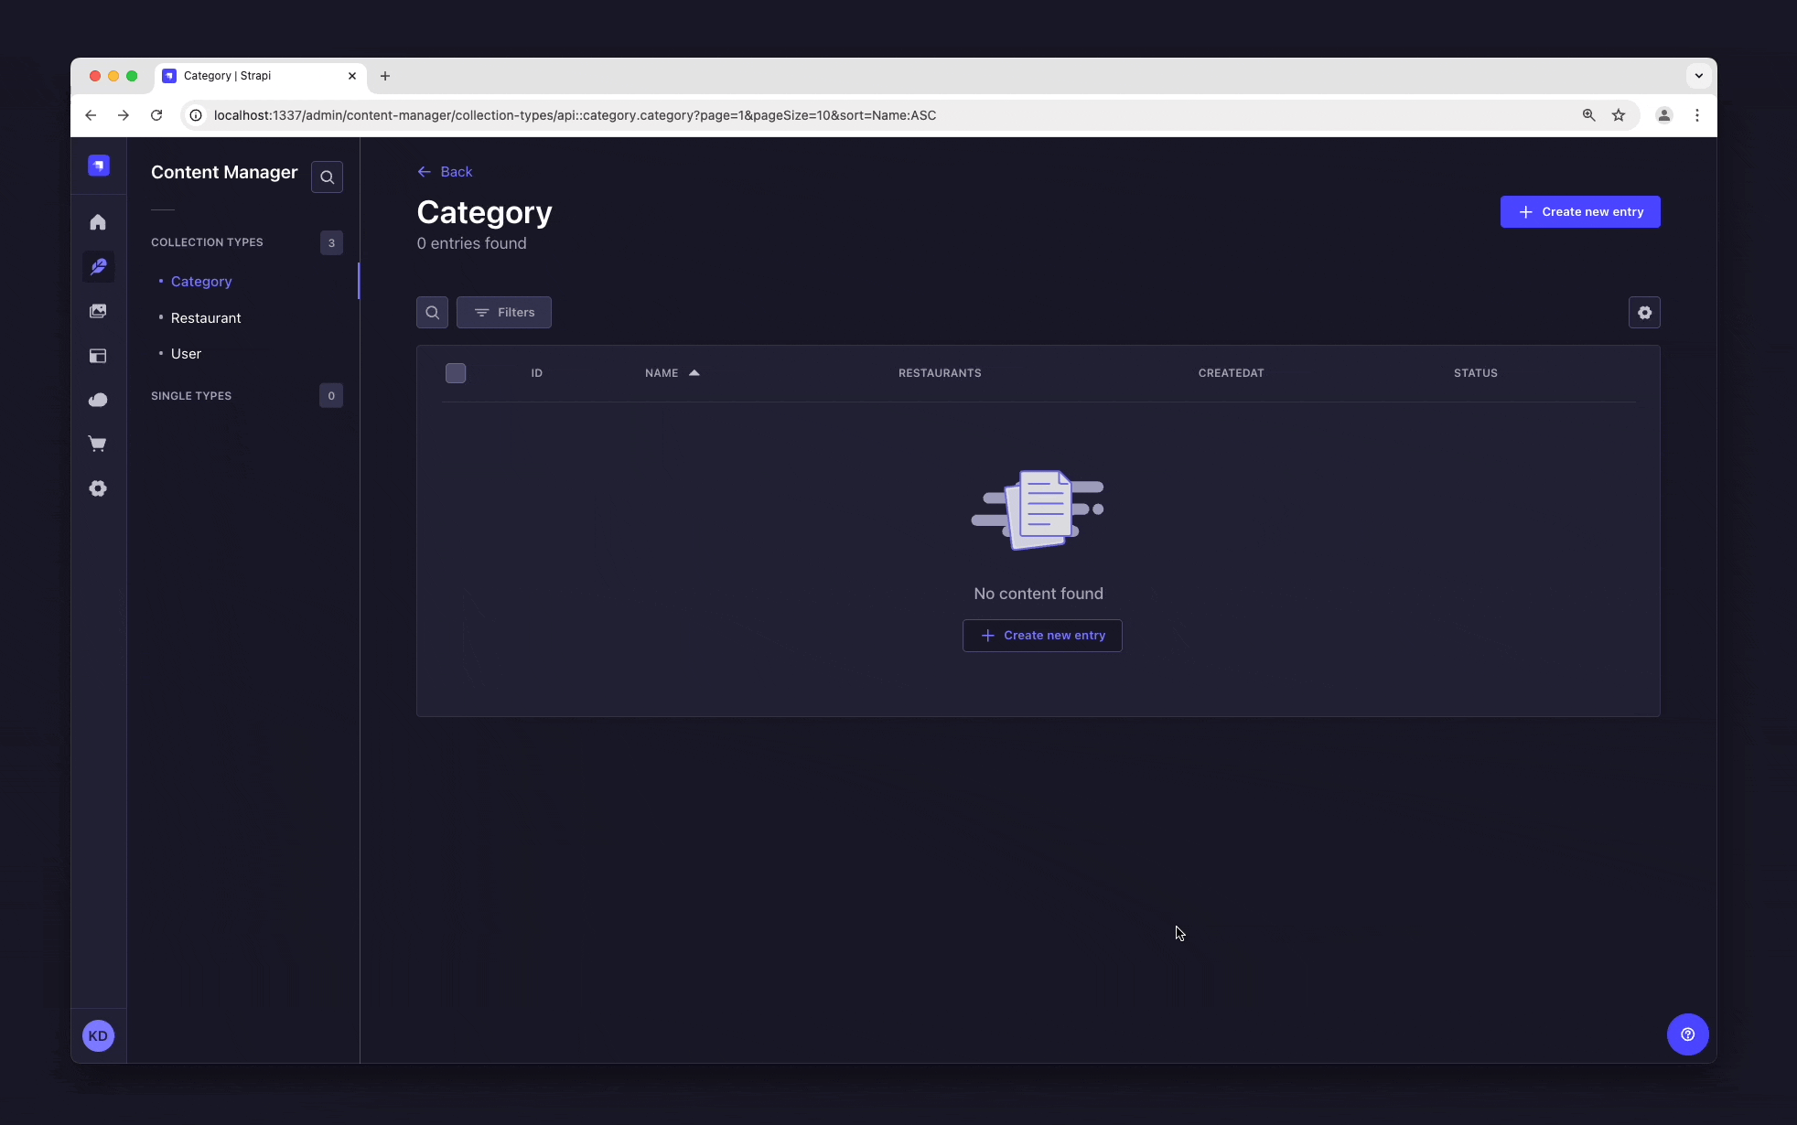Click the help button bottom right
Screen dimensions: 1797x1125
click(x=1688, y=1034)
